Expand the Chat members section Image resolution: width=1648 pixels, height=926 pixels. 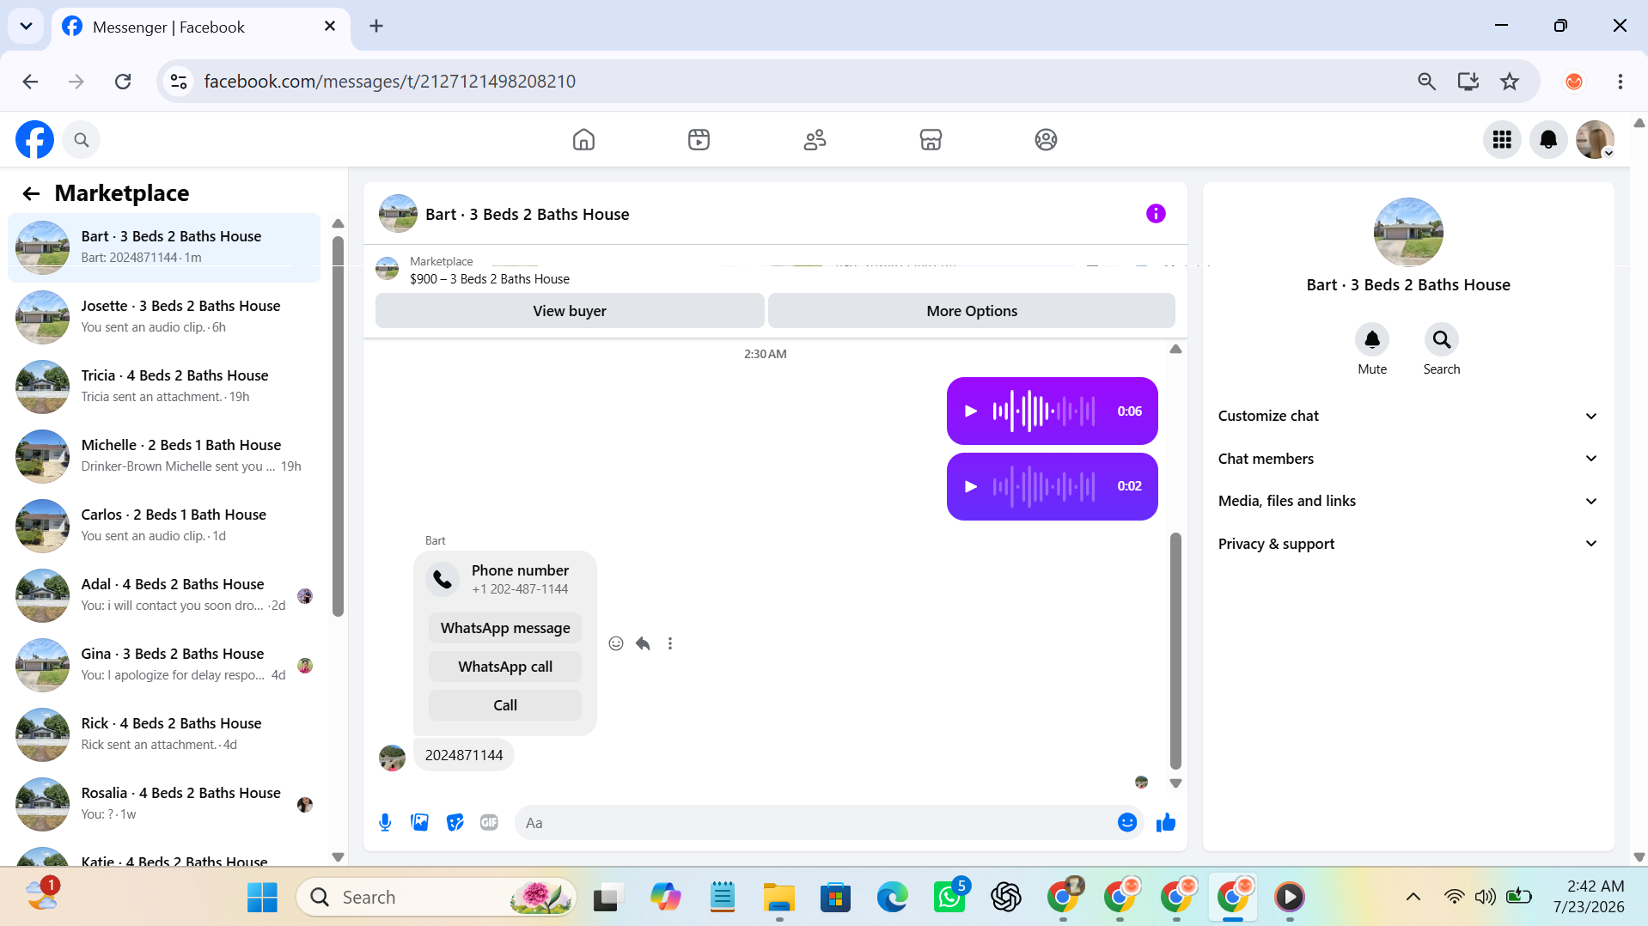point(1407,459)
